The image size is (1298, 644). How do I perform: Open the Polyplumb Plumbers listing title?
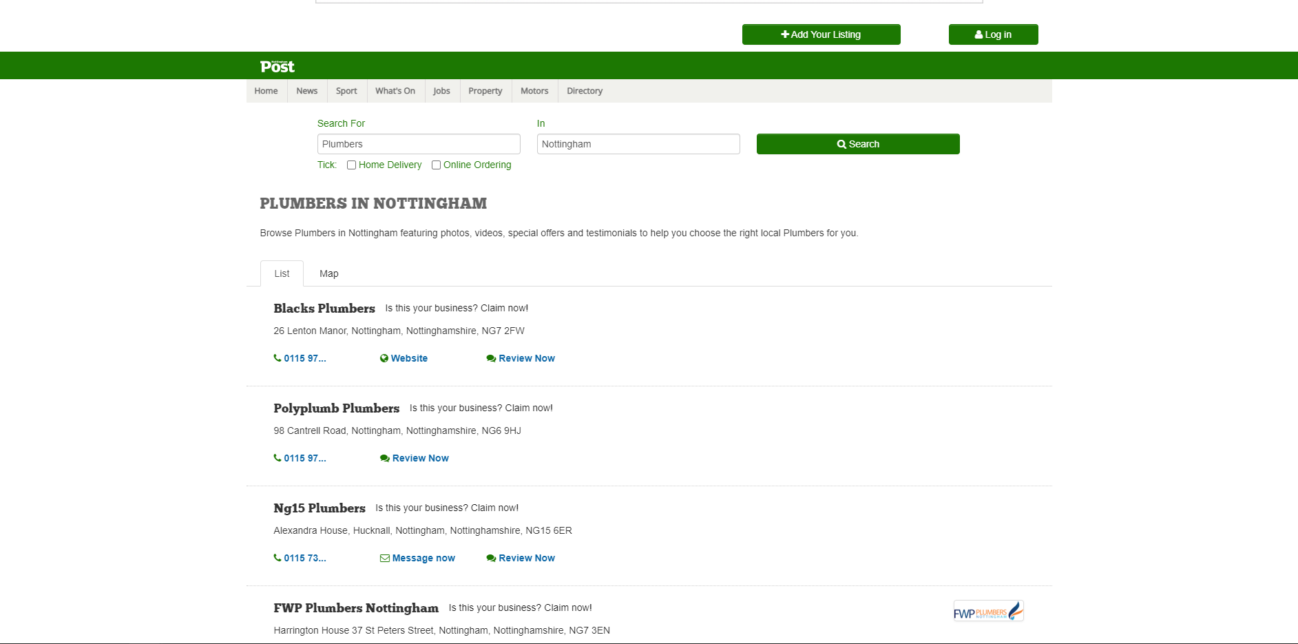(x=336, y=408)
